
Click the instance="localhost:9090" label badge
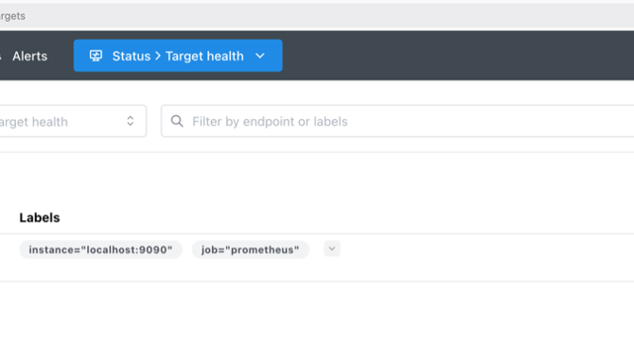(x=100, y=249)
